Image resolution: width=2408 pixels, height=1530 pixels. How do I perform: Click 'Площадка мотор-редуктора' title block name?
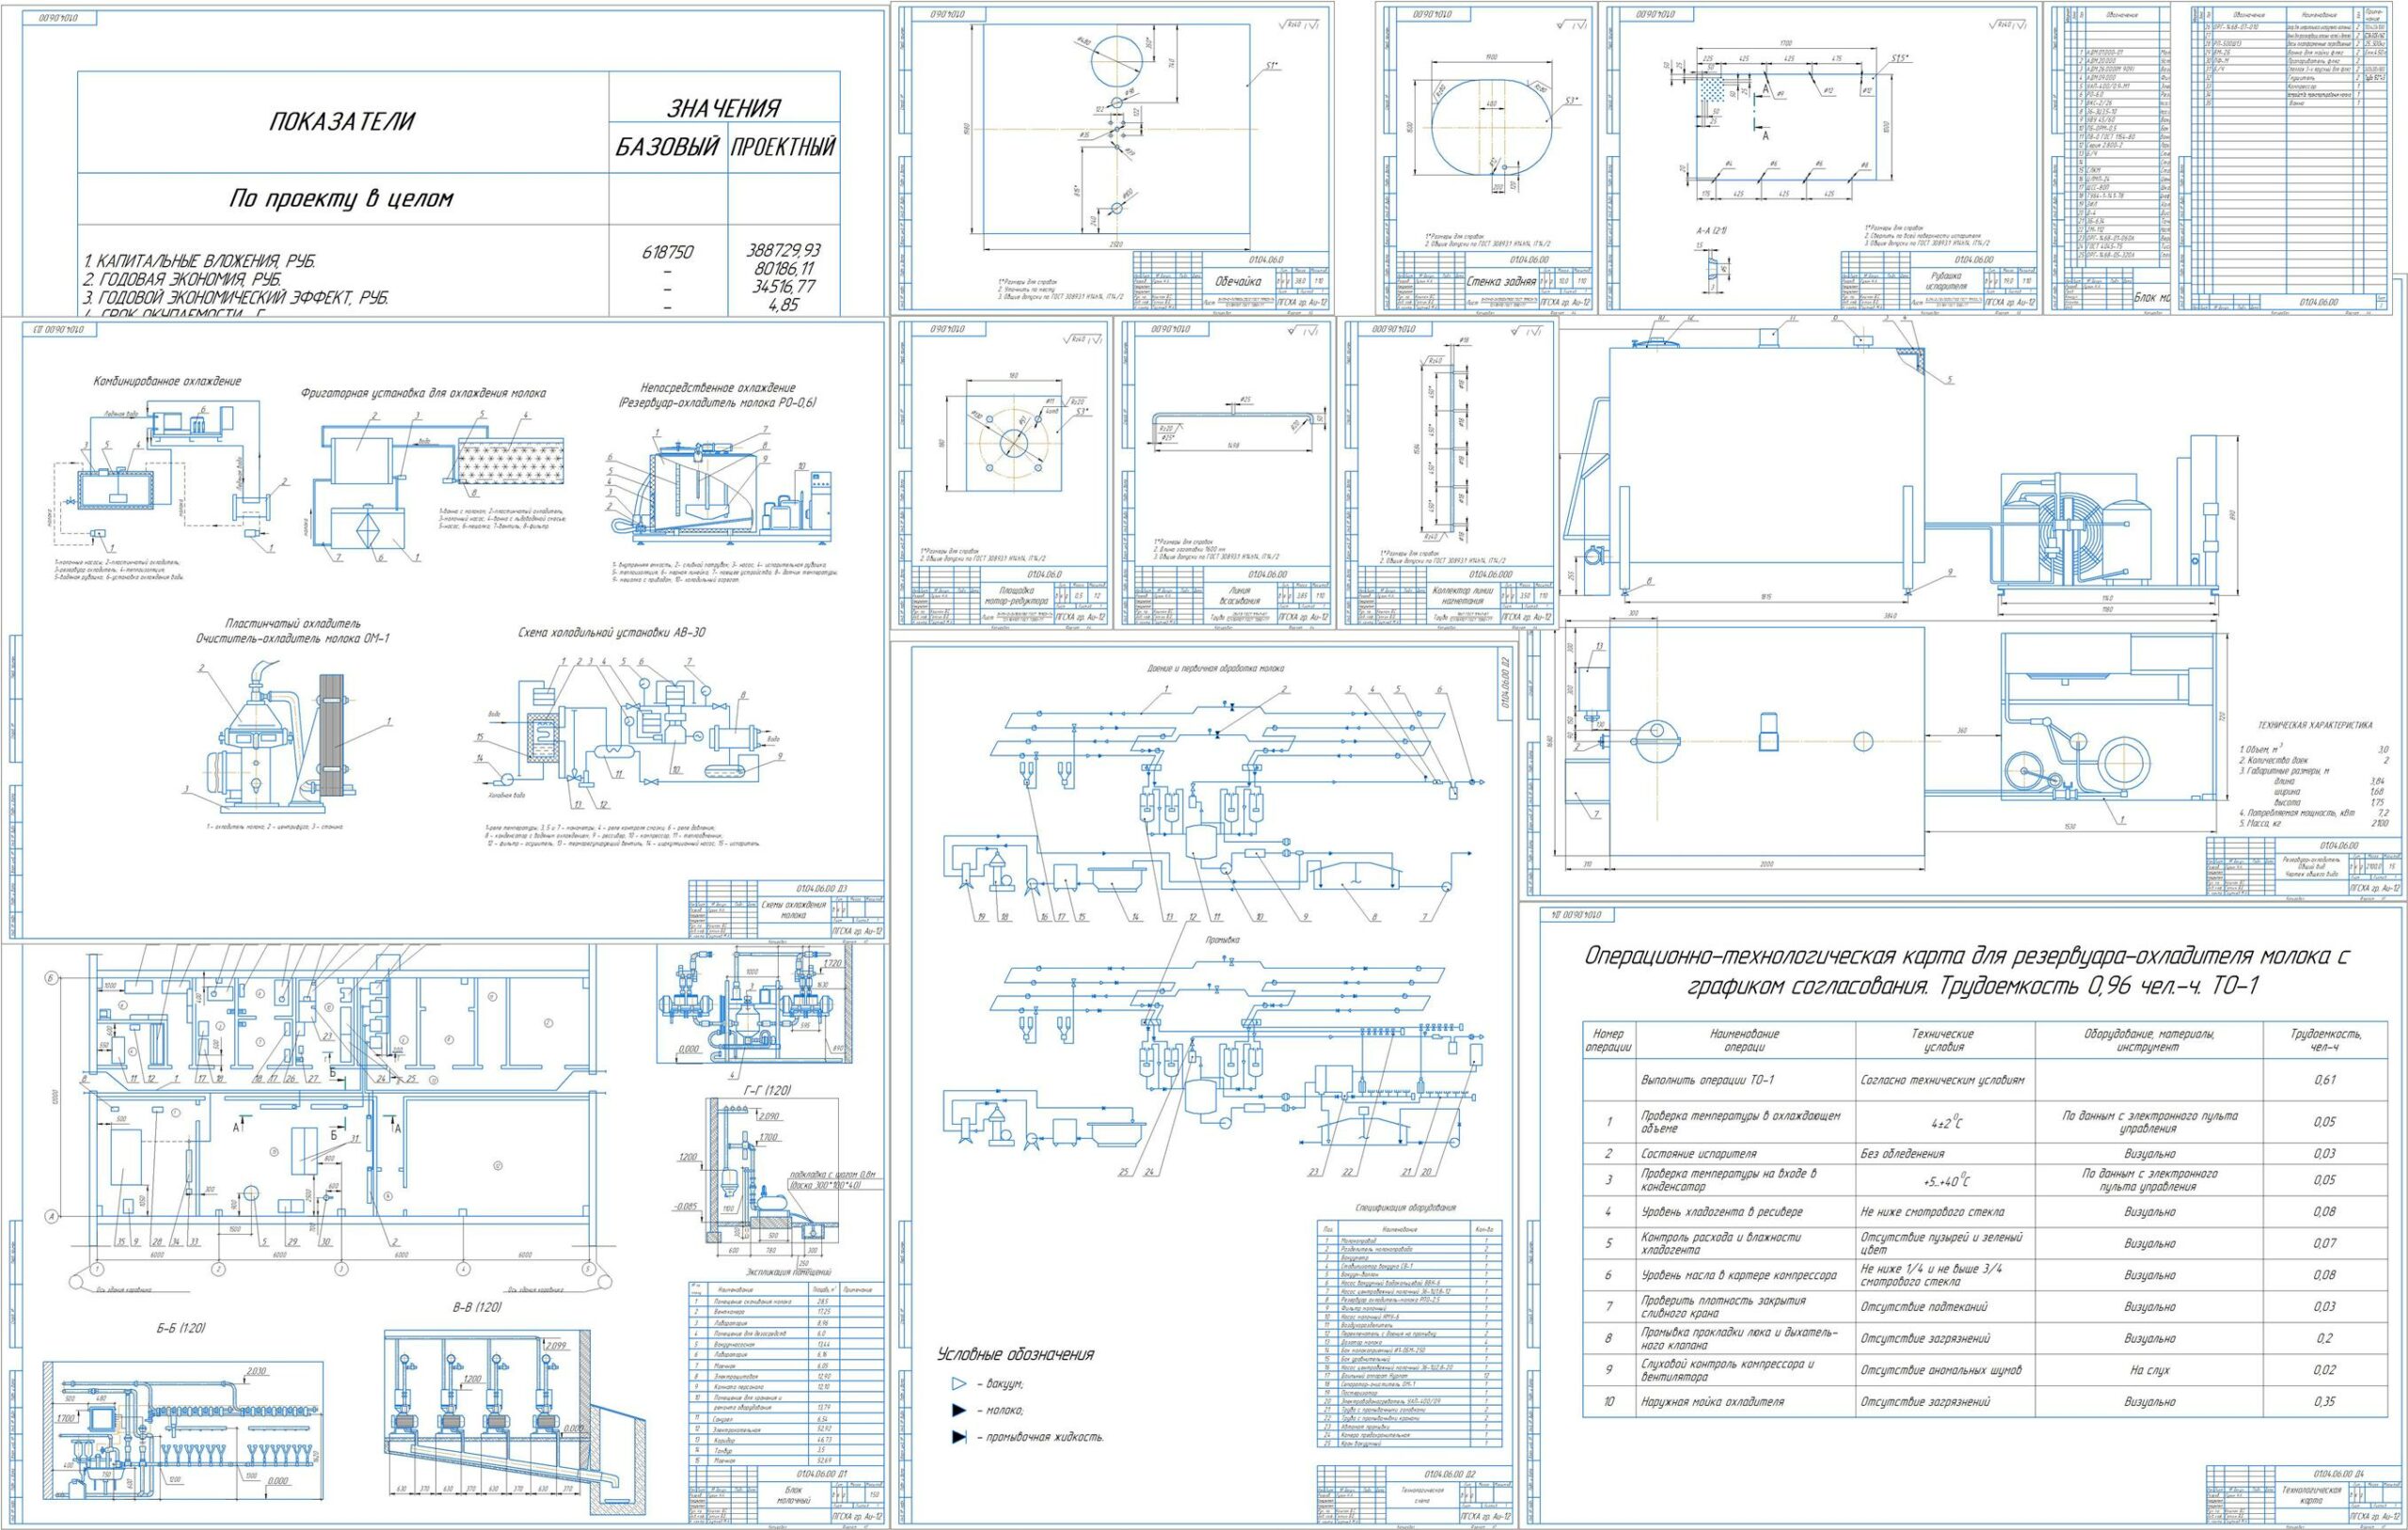1015,596
